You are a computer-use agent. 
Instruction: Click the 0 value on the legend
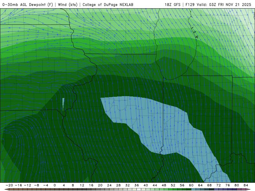pos(55,185)
